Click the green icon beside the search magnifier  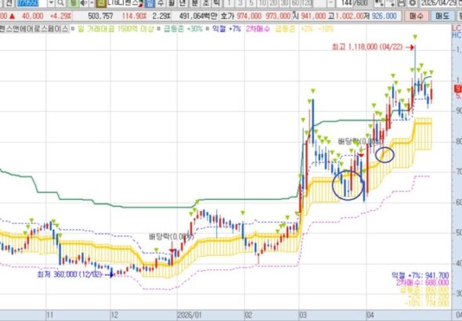pos(73,3)
